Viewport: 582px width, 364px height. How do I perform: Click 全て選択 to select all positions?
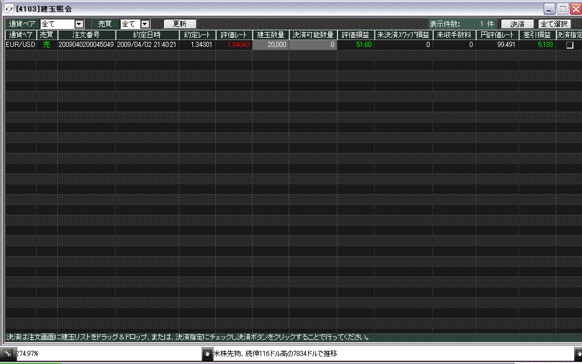(555, 24)
